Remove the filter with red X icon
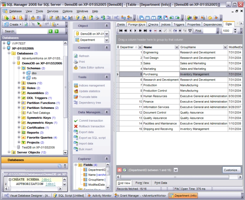 click(x=119, y=170)
